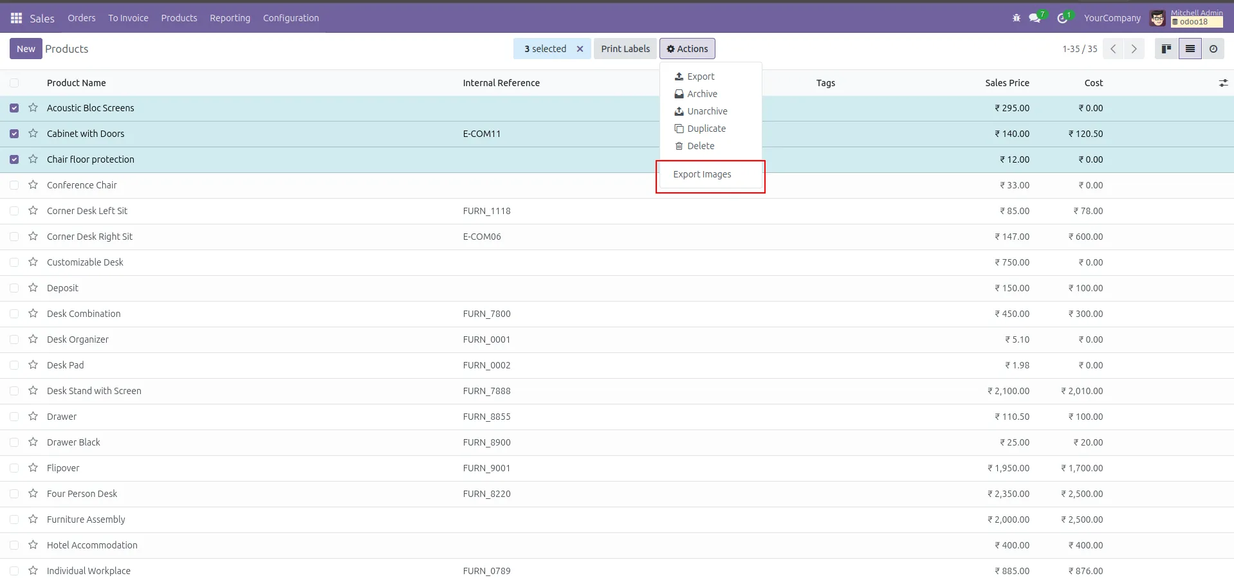The width and height of the screenshot is (1234, 578).
Task: Choose Export Images from Actions menu
Action: pos(702,174)
